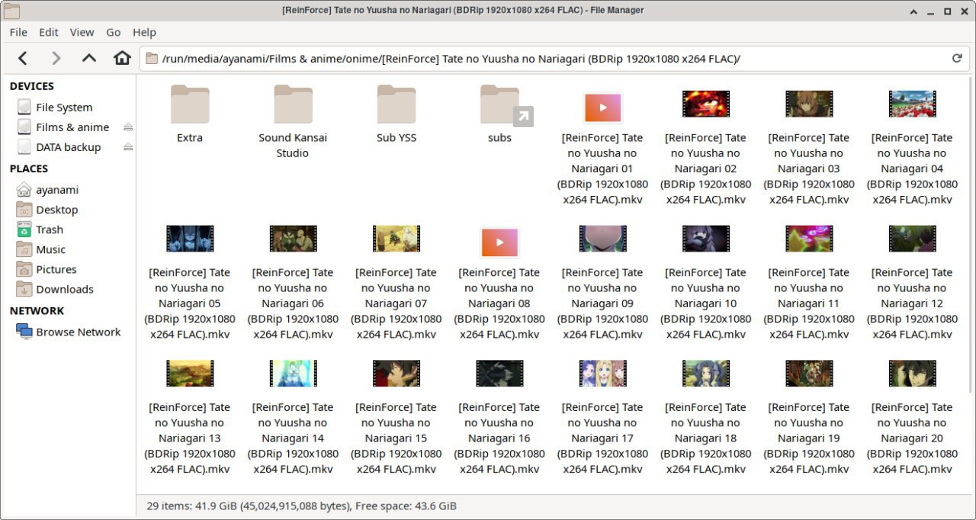This screenshot has width=976, height=520.
Task: Open the Edit menu
Action: (x=49, y=32)
